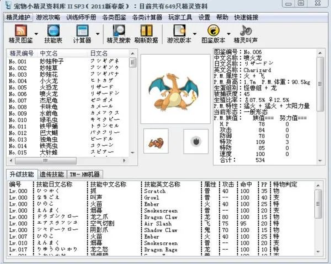Click the 刷新数据 refresh data icon
Viewport: 331px width, 264px height.
146,34
